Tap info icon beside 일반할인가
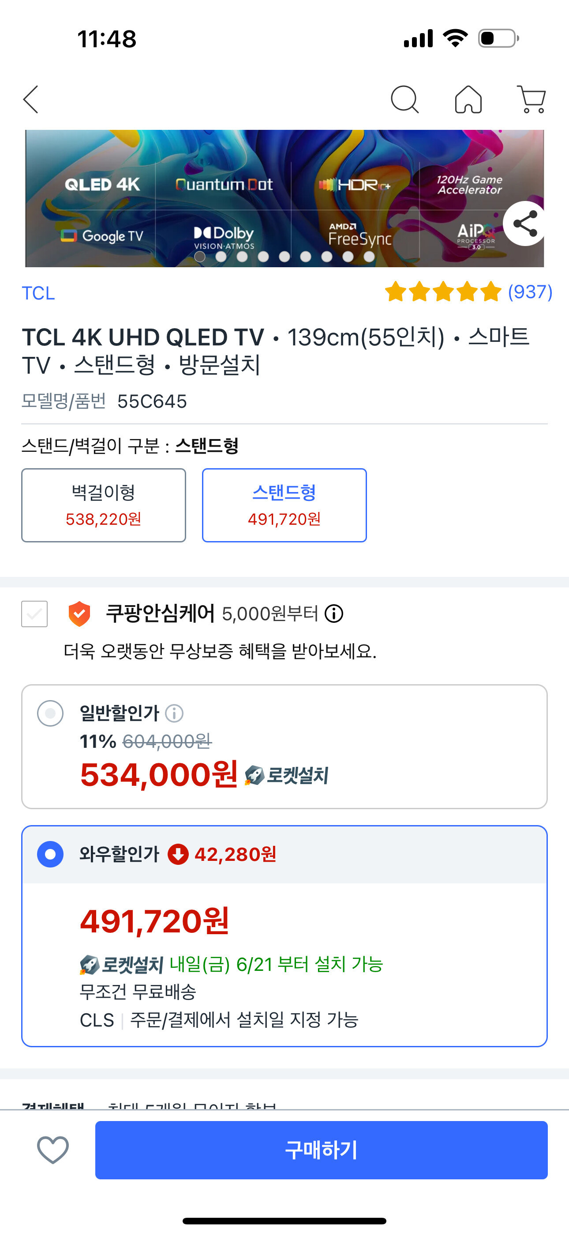Viewport: 569px width, 1235px height. 174,713
